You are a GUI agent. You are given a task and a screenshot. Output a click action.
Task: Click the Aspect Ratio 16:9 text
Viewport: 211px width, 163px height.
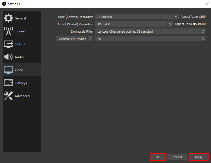(x=193, y=17)
